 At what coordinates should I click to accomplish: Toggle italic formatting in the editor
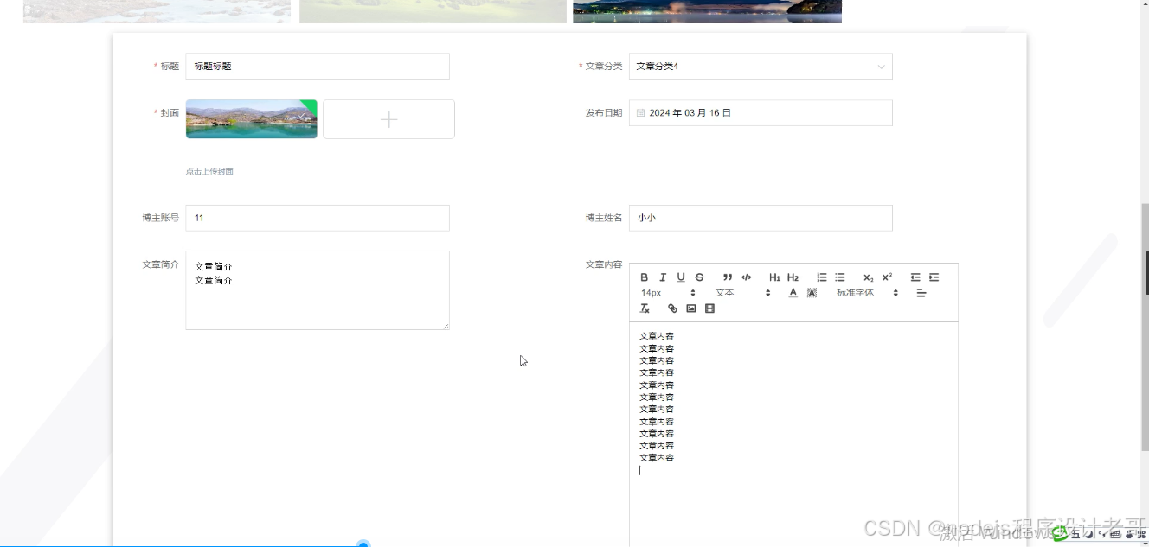click(663, 277)
